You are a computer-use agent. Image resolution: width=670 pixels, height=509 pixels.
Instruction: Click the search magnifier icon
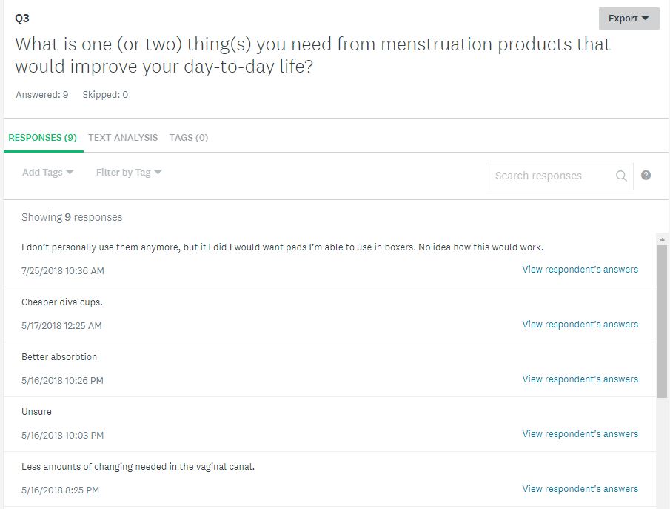coord(621,176)
